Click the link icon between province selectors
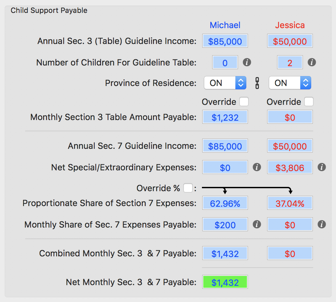Screen dimensions: 336x302 pos(257,83)
